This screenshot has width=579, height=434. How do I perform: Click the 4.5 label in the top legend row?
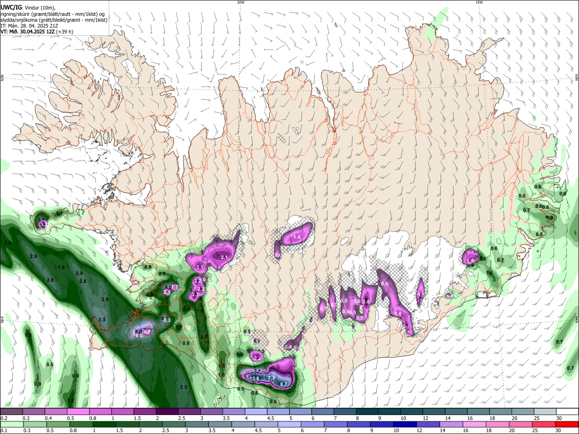(271, 418)
